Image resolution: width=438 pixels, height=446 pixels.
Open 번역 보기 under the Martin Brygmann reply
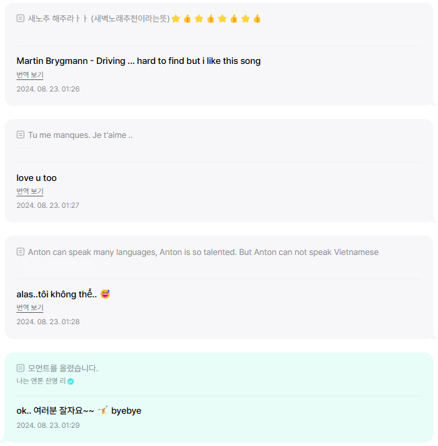[30, 75]
